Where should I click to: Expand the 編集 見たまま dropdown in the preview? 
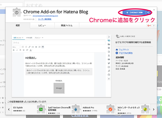point(18,38)
